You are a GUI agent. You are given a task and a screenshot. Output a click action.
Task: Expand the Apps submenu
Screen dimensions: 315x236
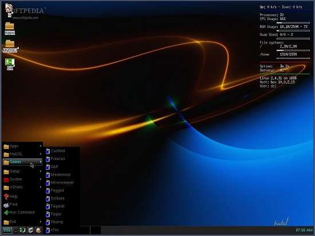click(x=22, y=146)
